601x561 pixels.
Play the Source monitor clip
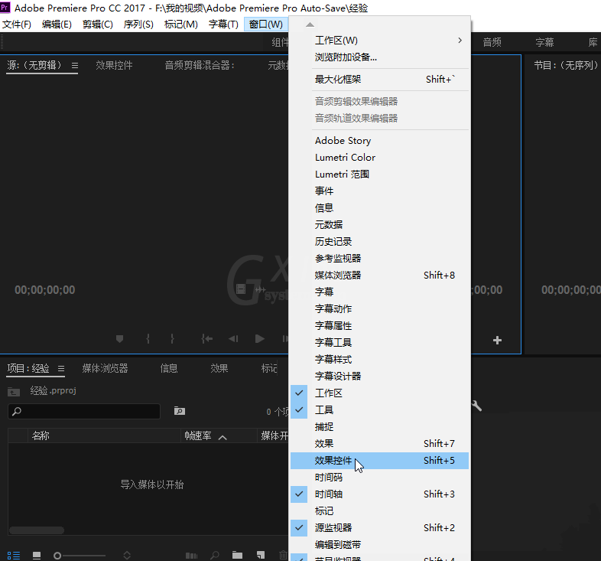(259, 339)
